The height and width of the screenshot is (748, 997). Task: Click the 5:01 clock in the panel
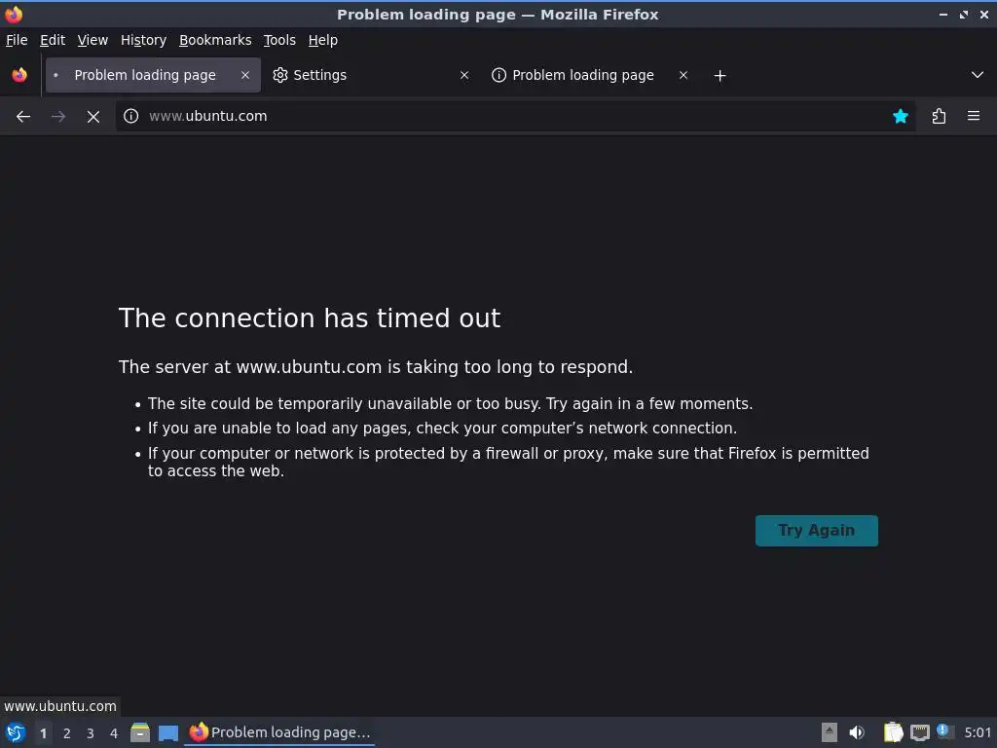click(978, 732)
